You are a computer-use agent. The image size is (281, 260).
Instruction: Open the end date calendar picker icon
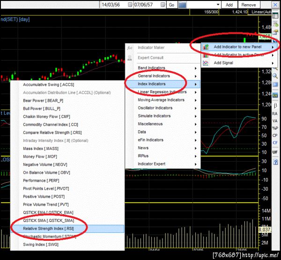(x=163, y=5)
